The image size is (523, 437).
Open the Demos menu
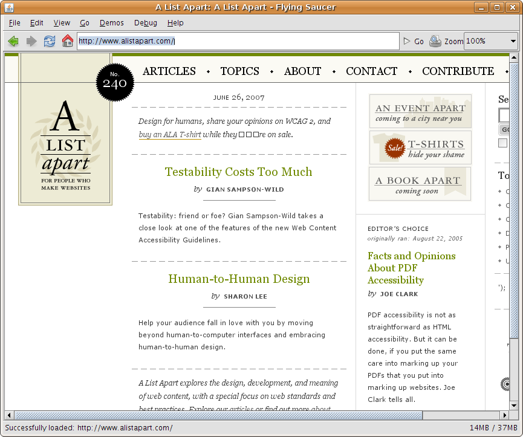point(111,23)
